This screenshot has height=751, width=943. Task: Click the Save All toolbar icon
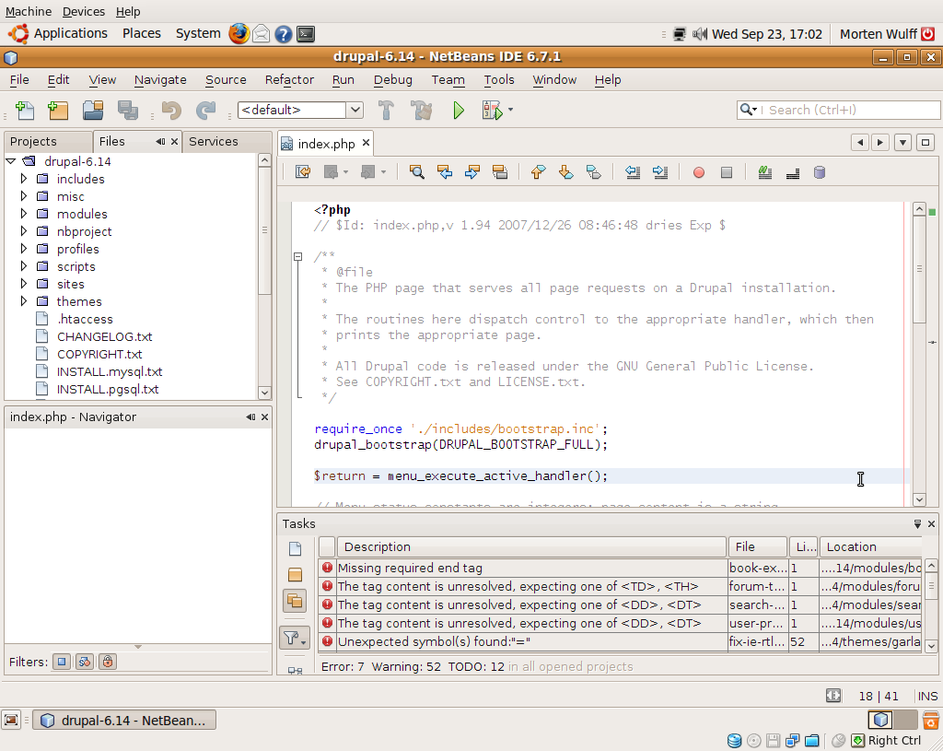(127, 111)
